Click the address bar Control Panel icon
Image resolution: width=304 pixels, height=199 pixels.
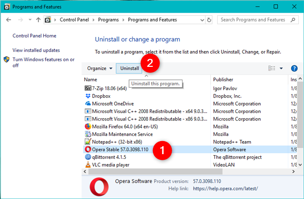[x=48, y=20]
